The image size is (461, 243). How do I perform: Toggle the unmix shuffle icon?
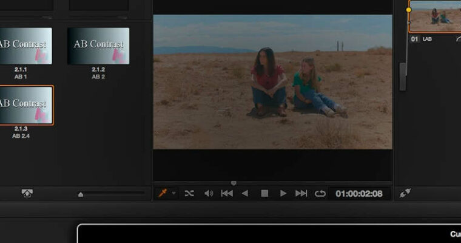(x=189, y=194)
